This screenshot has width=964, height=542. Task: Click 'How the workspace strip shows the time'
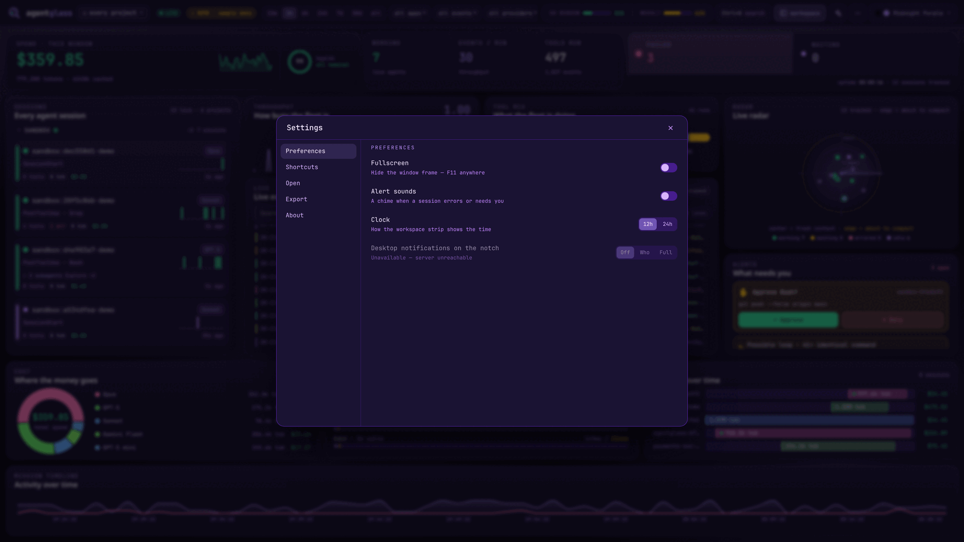pos(431,230)
